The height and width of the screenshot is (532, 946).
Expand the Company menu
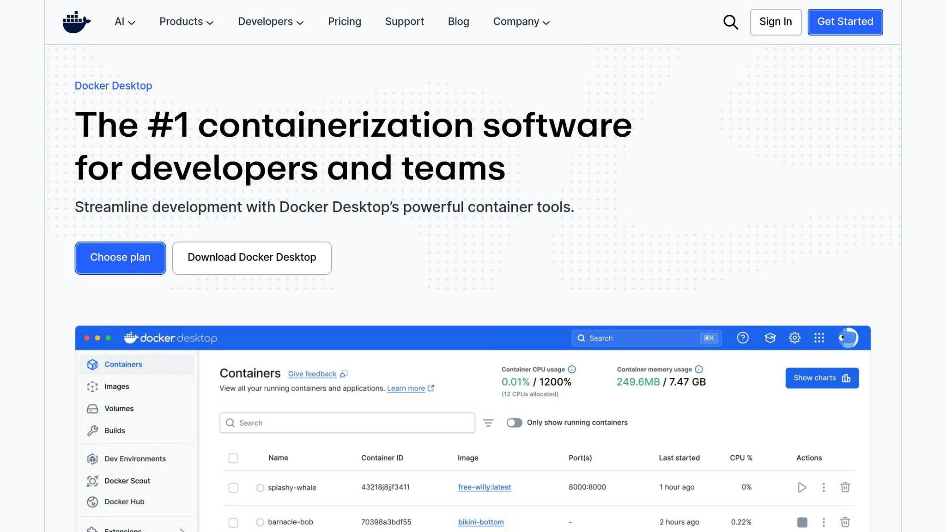pos(521,22)
